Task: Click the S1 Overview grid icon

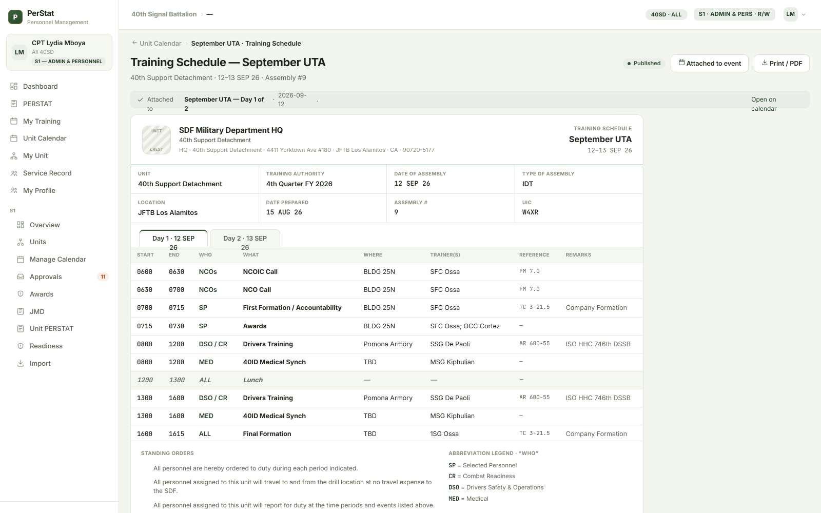Action: (x=21, y=225)
